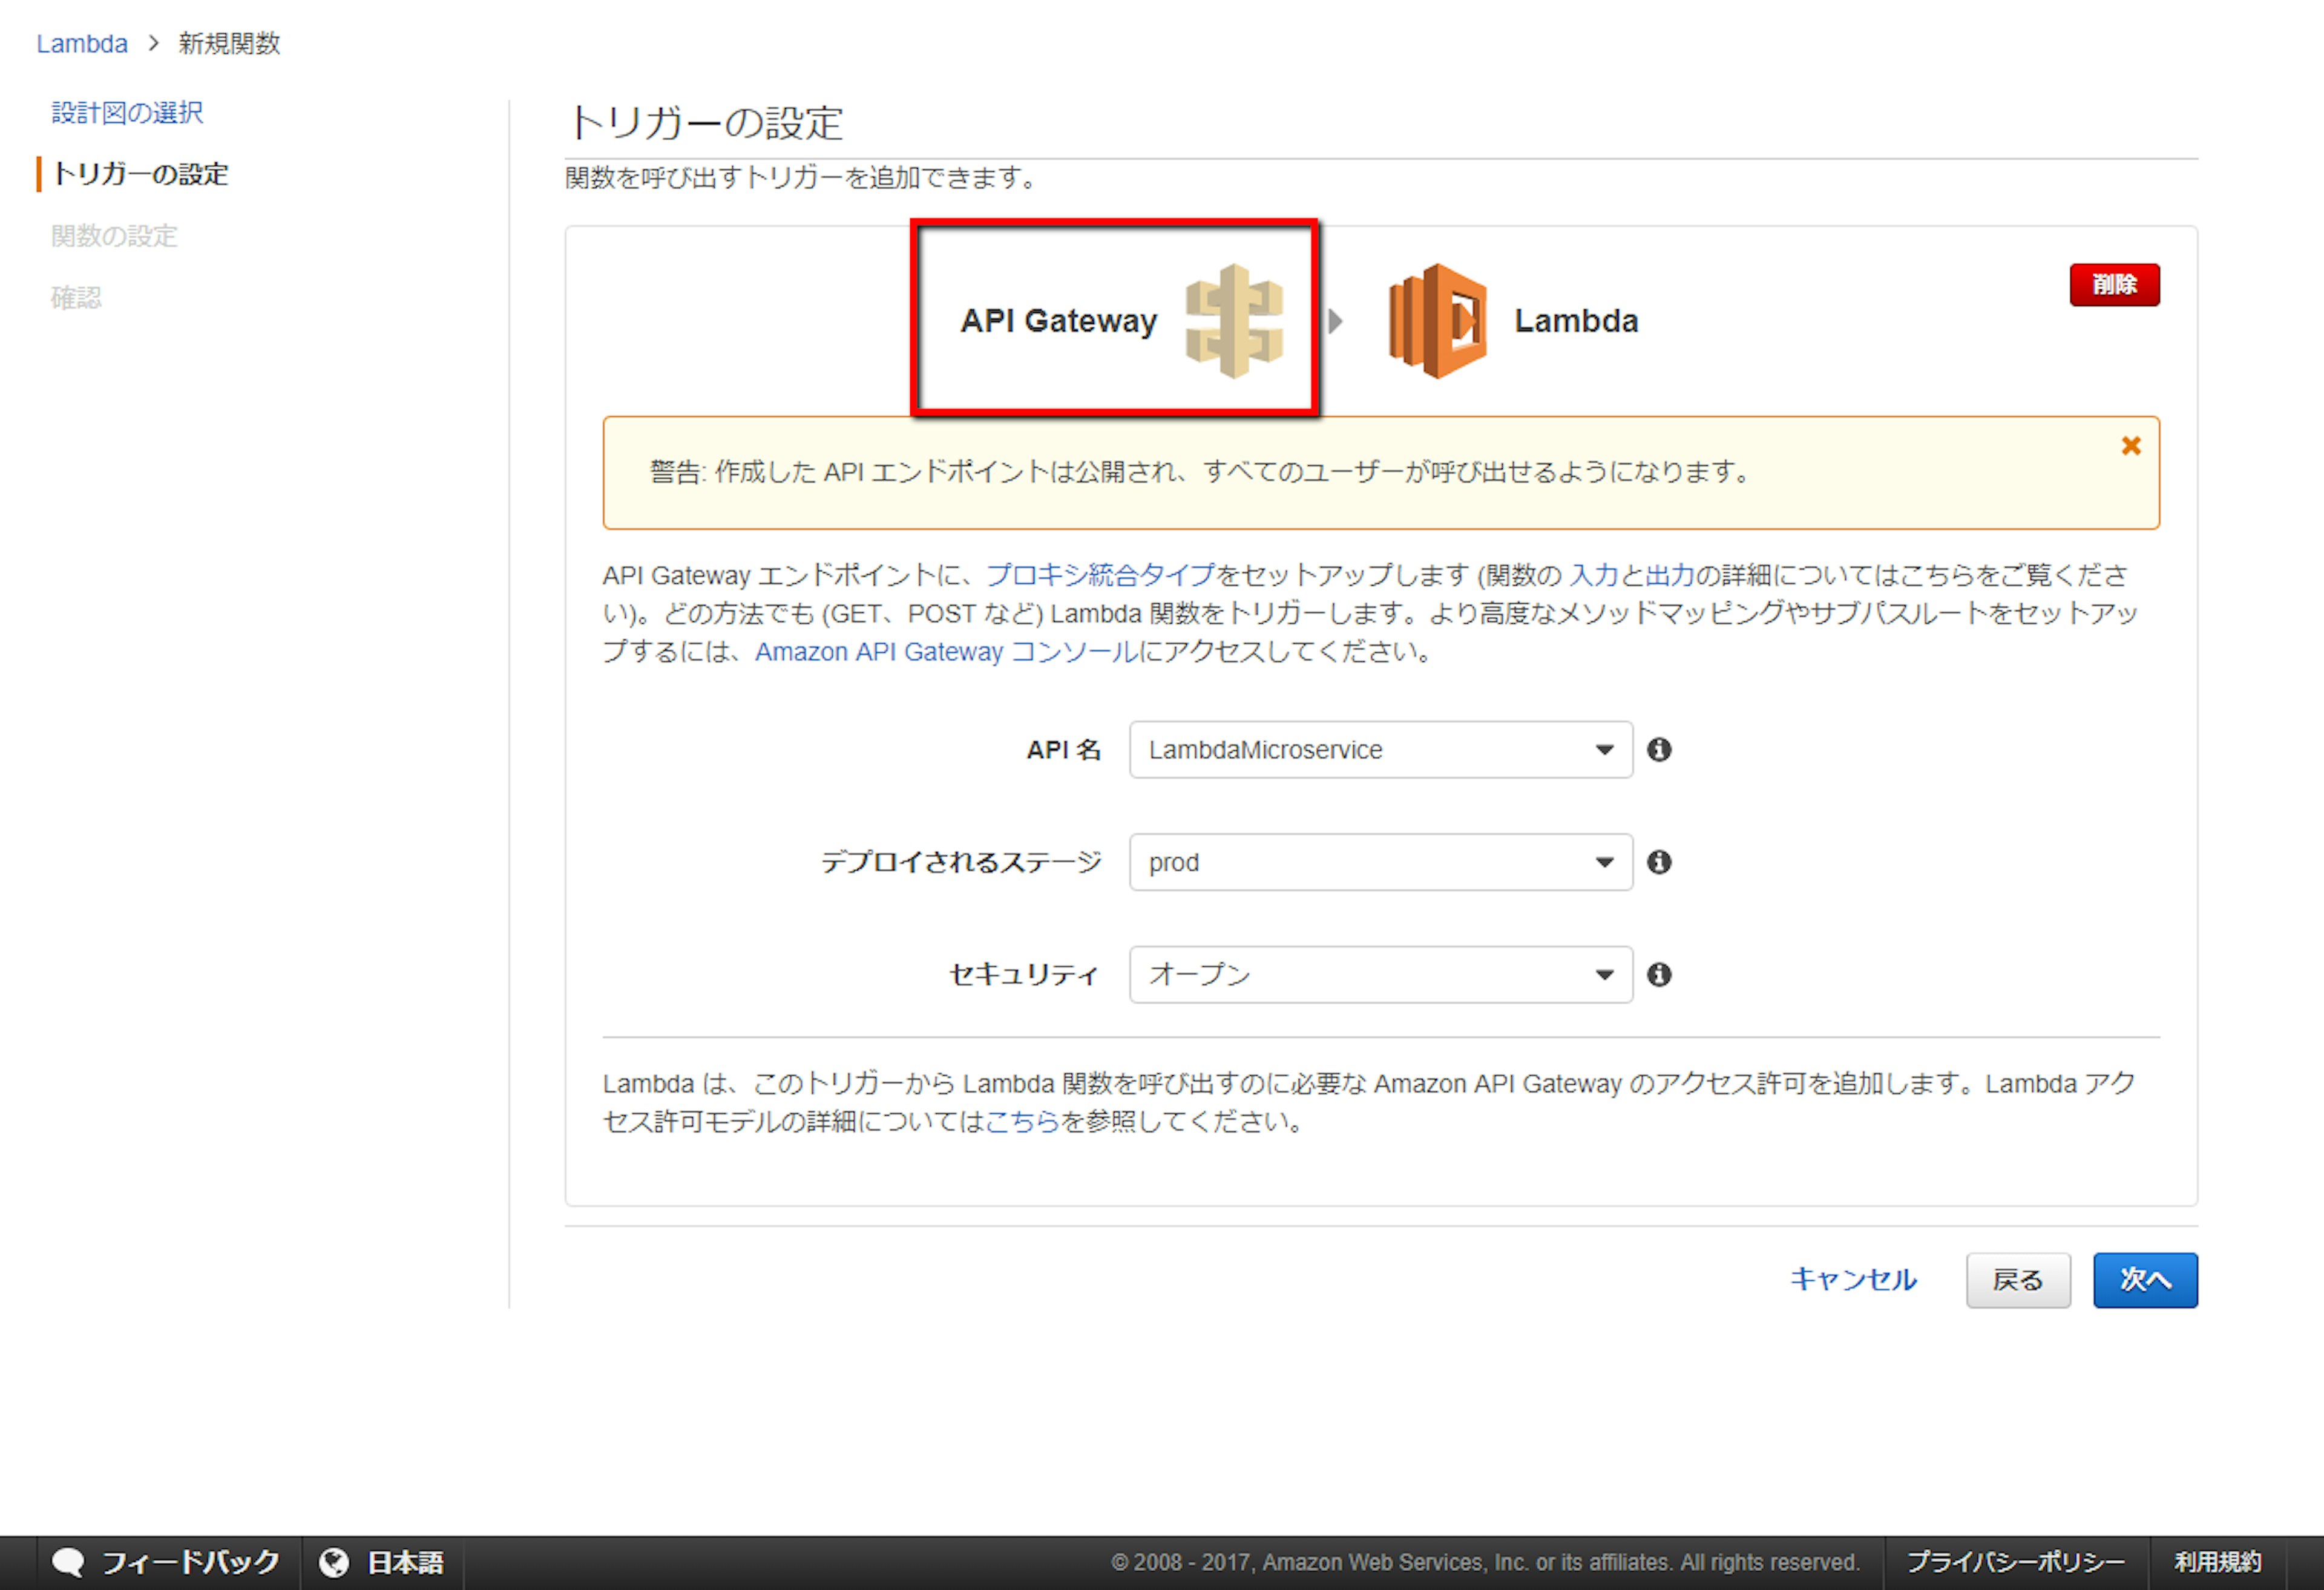Click info icon next to セキュリティ dropdown
Image resolution: width=2324 pixels, height=1590 pixels.
[1659, 974]
